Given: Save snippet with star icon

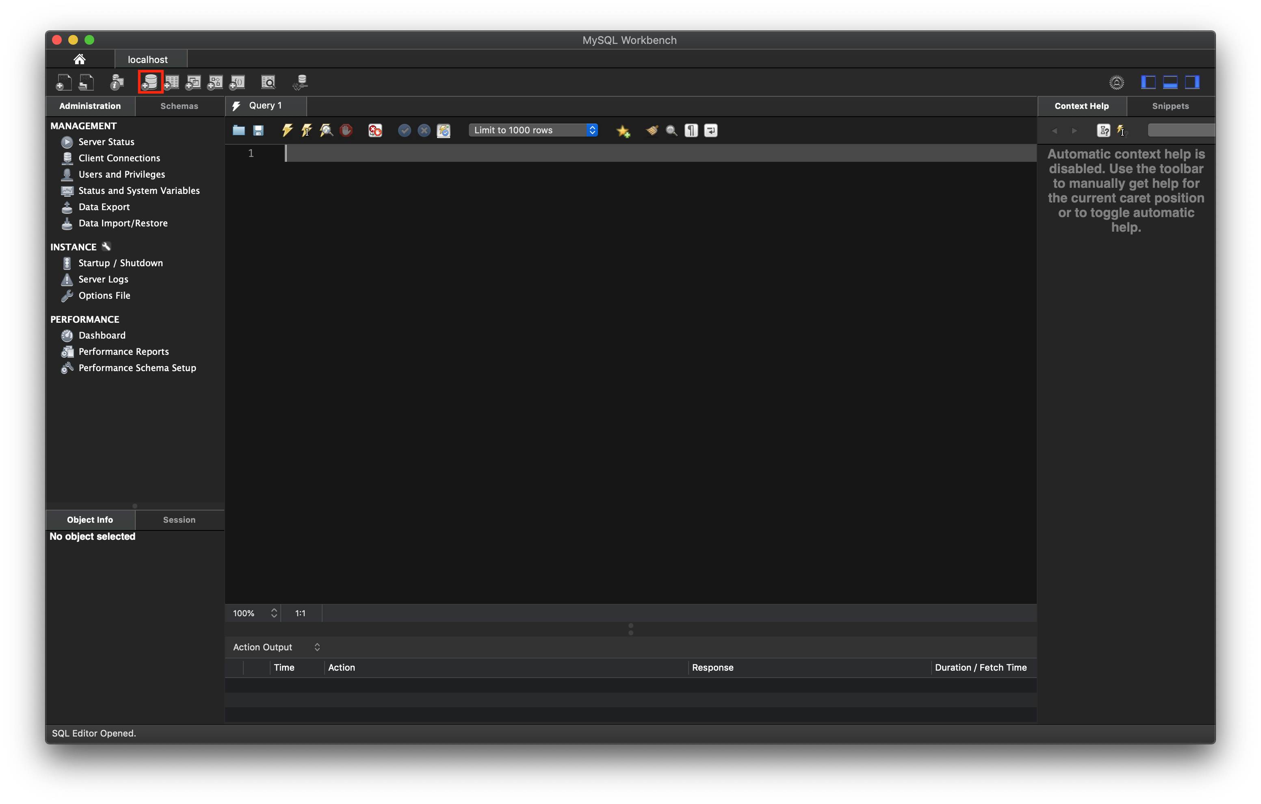Looking at the screenshot, I should pyautogui.click(x=623, y=130).
